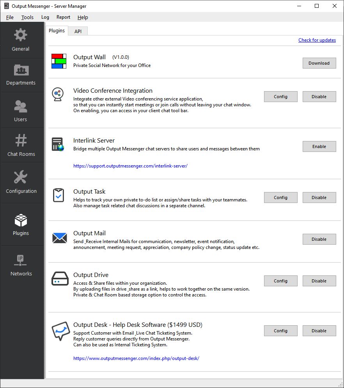Click the Output Desk speech bubble icon
This screenshot has width=344, height=388.
click(61, 331)
